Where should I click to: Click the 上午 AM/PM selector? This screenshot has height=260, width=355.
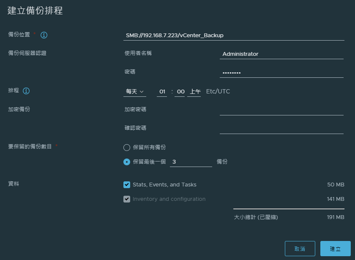[194, 91]
